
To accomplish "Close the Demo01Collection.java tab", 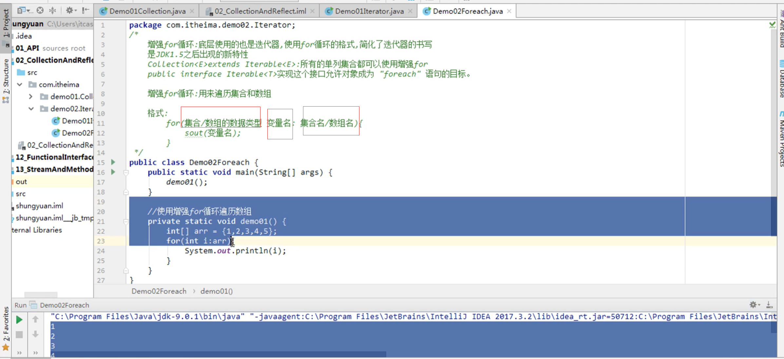I will [192, 11].
